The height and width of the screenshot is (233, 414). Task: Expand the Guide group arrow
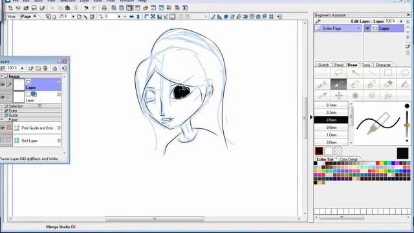click(1, 115)
